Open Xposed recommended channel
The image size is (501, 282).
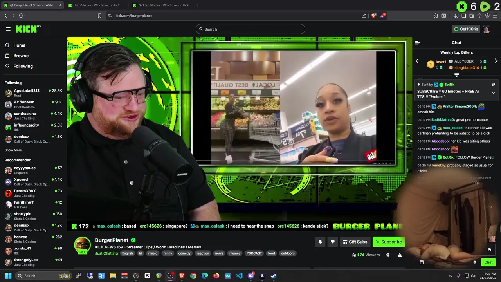click(x=33, y=182)
